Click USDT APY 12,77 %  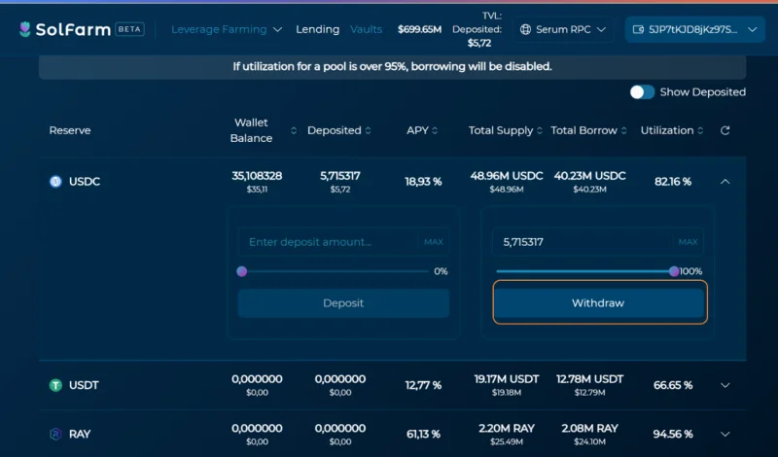click(x=423, y=385)
